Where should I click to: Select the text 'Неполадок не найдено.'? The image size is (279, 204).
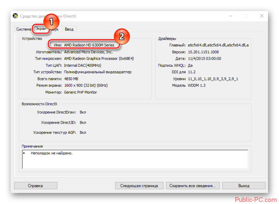[52, 153]
